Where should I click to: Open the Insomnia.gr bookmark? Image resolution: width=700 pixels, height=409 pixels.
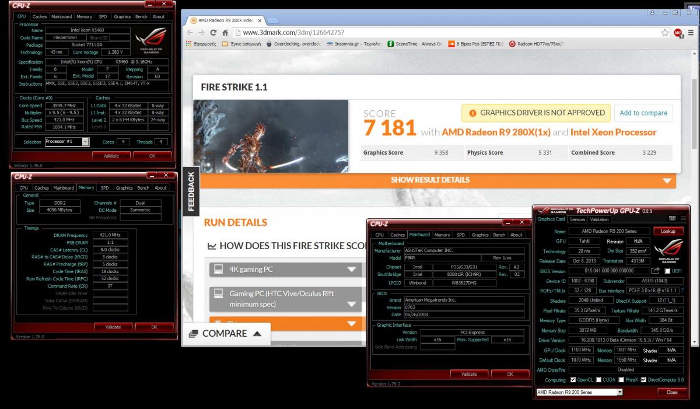click(x=354, y=44)
